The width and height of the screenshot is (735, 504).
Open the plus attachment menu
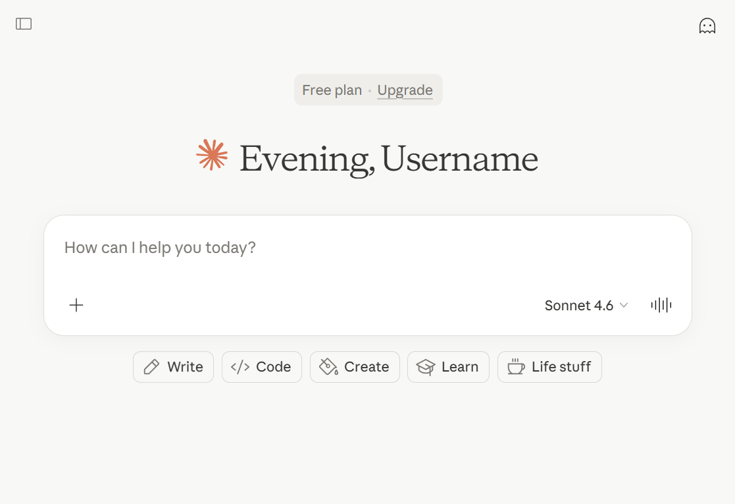coord(76,305)
